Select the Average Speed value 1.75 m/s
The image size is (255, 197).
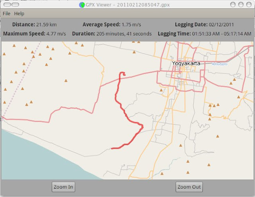[x=131, y=25]
